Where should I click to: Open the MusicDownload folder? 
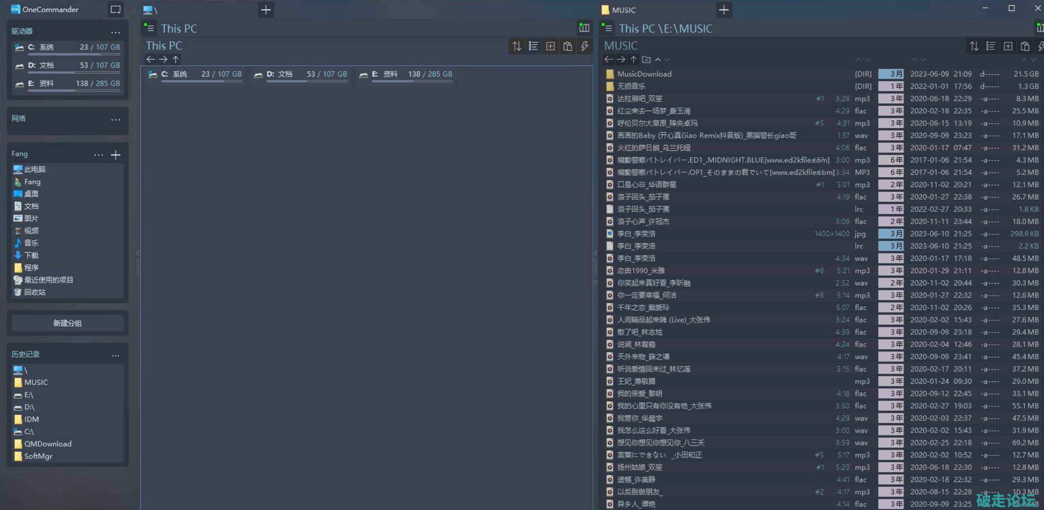point(644,74)
